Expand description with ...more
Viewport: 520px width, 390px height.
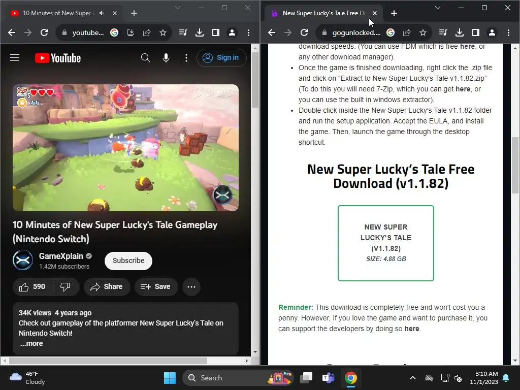(31, 344)
